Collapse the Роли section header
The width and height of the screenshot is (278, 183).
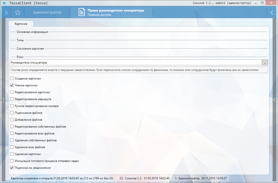click(x=20, y=57)
